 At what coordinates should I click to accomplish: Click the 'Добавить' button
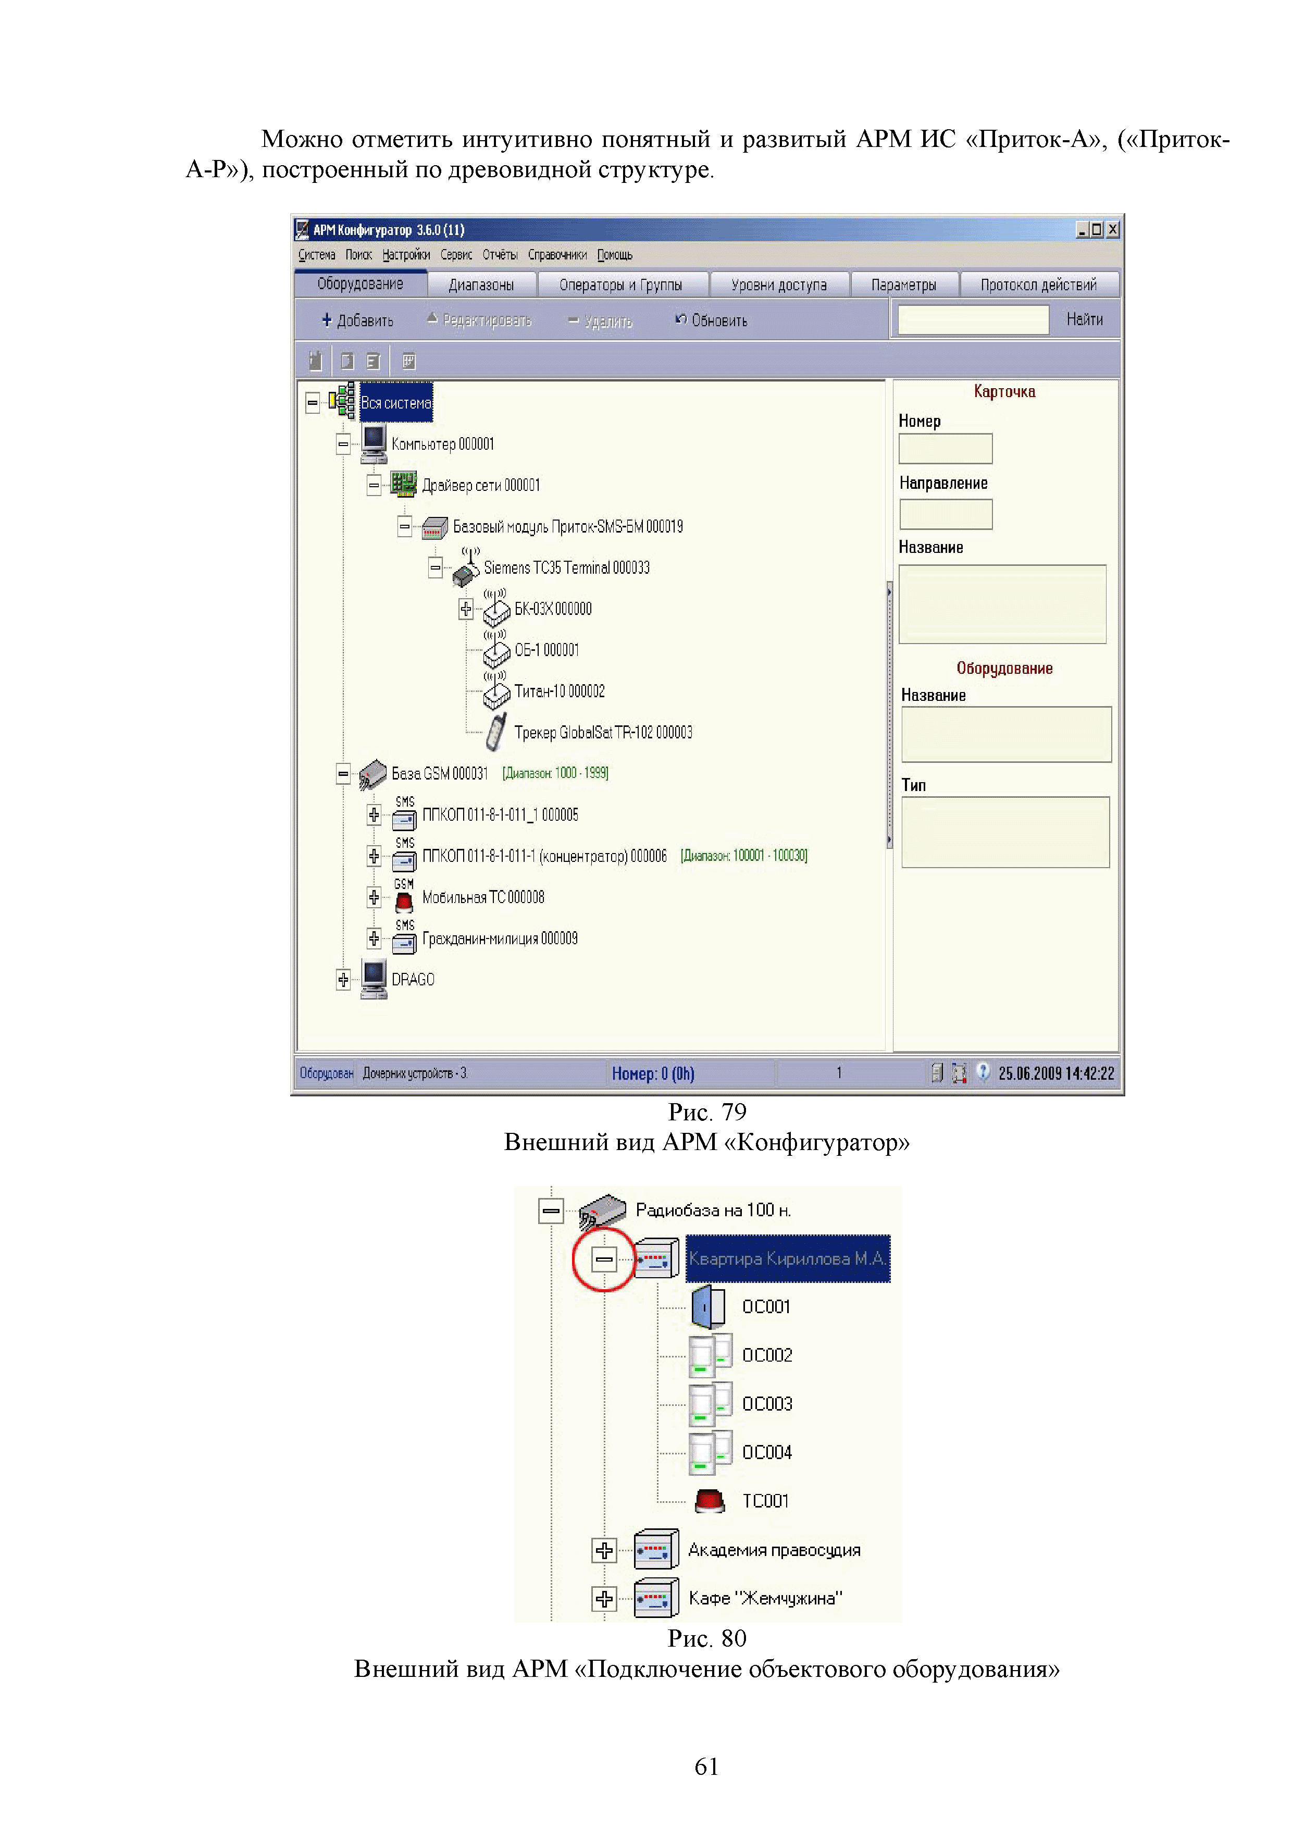click(x=357, y=320)
